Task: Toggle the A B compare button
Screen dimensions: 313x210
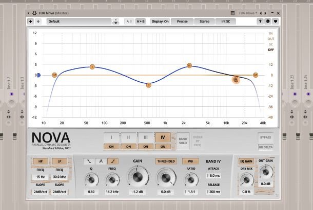Action: point(129,21)
